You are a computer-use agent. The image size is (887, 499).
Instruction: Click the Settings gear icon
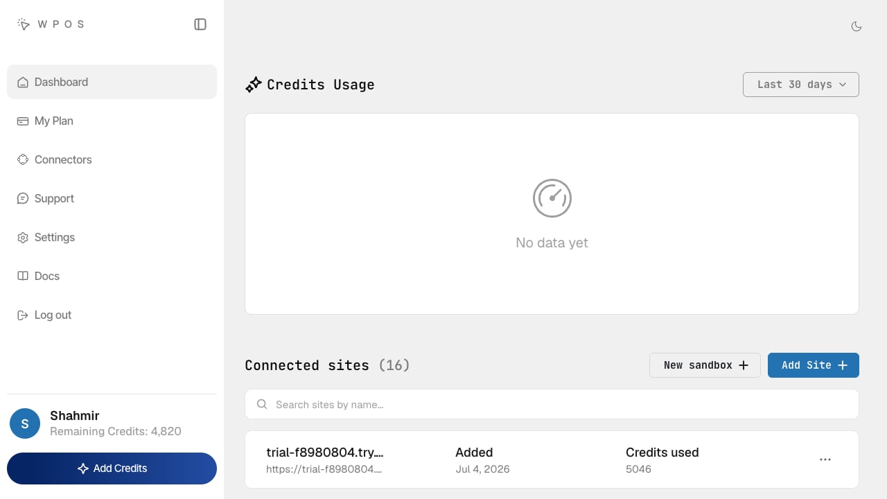coord(22,237)
